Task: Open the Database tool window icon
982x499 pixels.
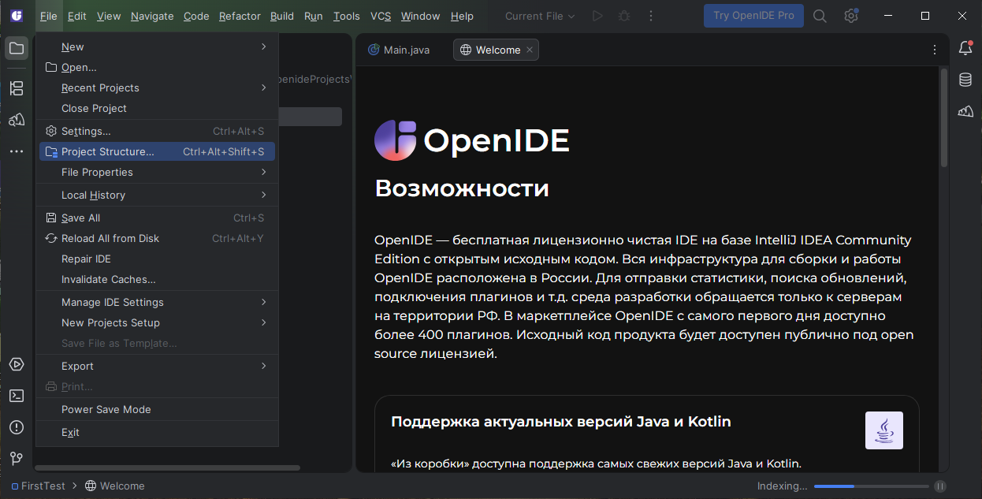Action: tap(965, 80)
